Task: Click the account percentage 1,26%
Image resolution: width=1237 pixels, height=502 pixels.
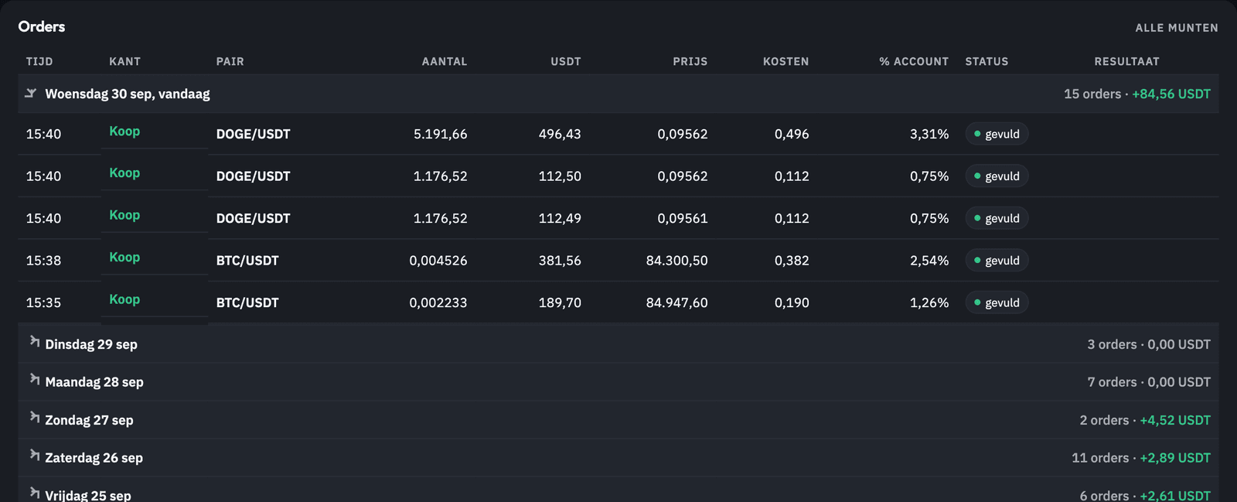Action: pyautogui.click(x=929, y=302)
